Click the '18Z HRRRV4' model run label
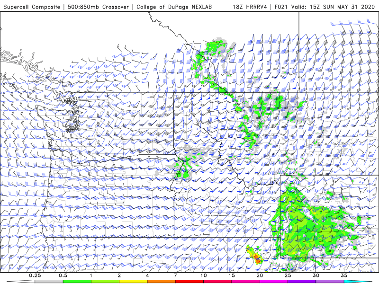Viewport: 379px width, 284px height. tap(250, 7)
